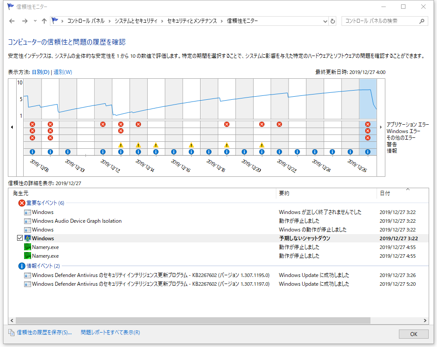Viewport: 437px width, 347px height.
Task: Click the search magnifier icon
Action: pos(421,21)
